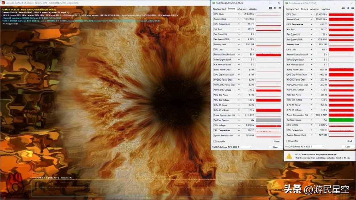This screenshot has width=356, height=200.
Task: Click the camera screenshot icon in left GPU-Z titlebar
Action: click(271, 8)
